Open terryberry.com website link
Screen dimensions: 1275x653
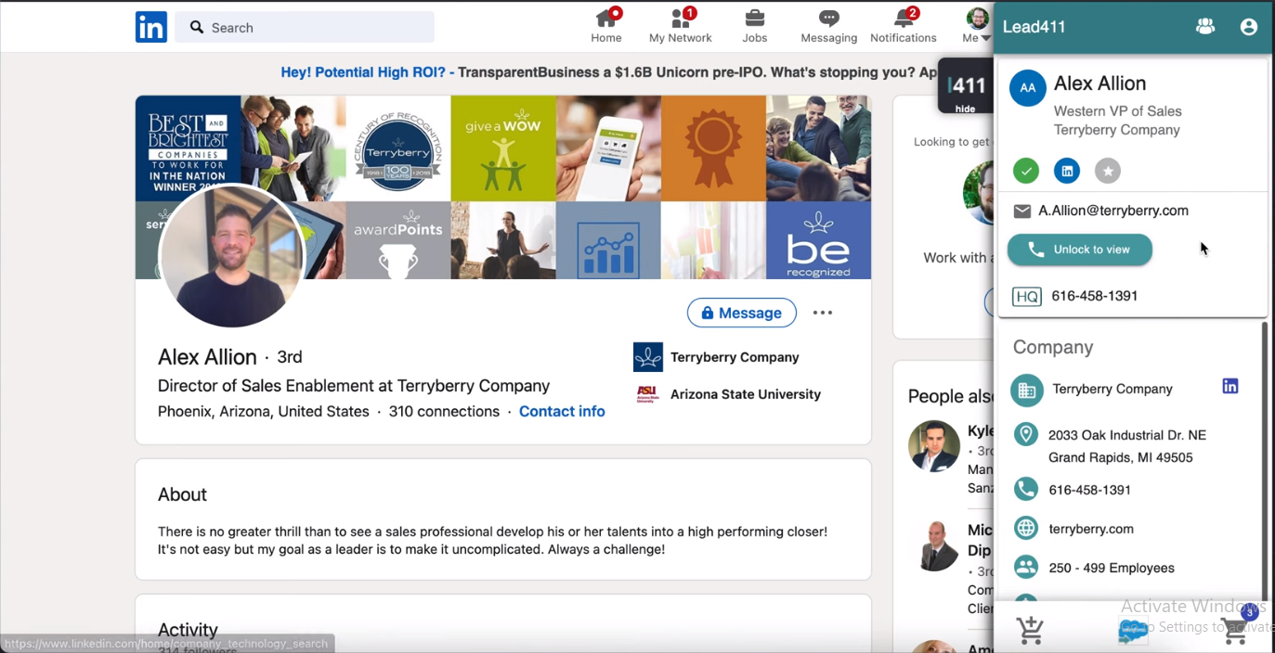tap(1091, 529)
